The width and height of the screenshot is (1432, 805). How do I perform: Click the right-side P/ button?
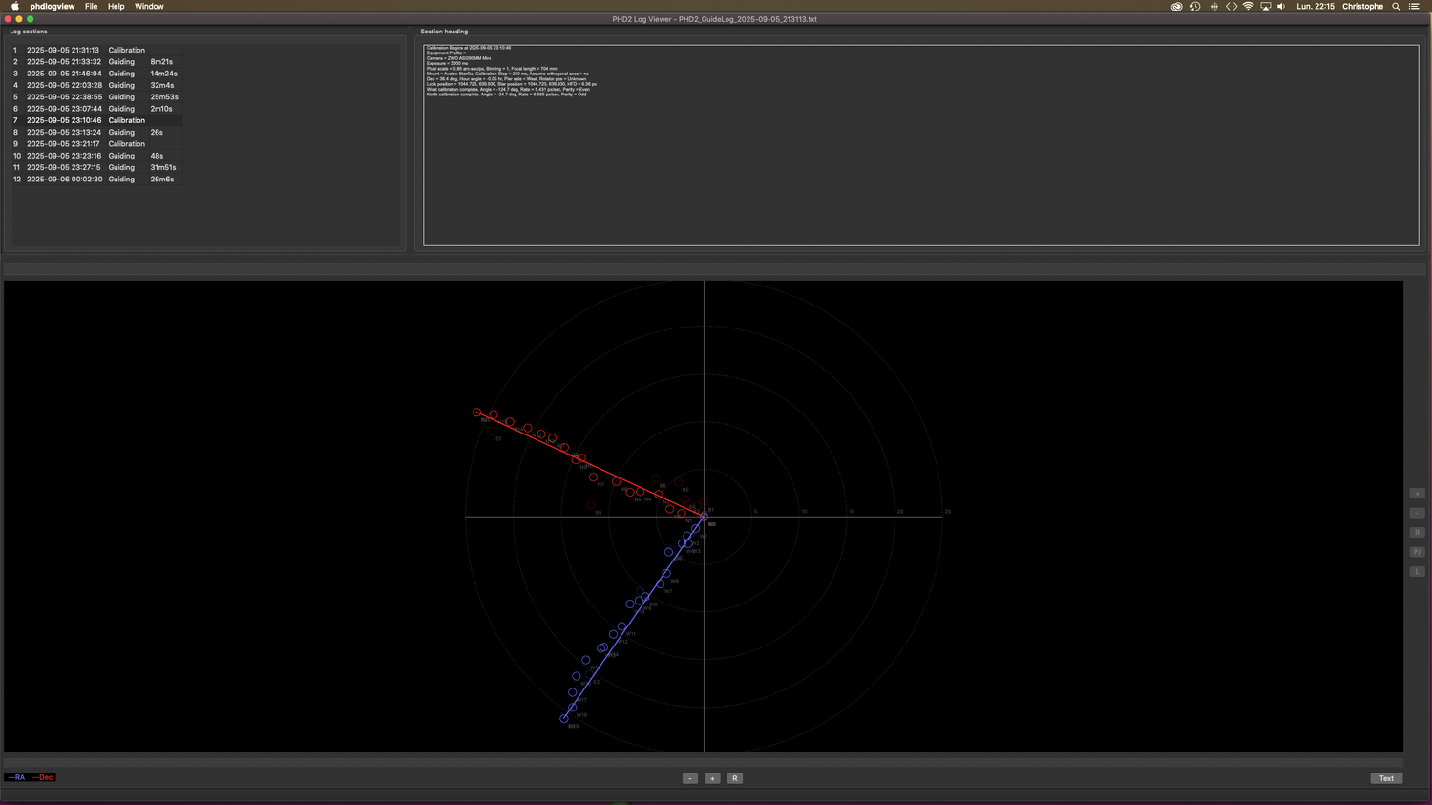click(x=1417, y=552)
